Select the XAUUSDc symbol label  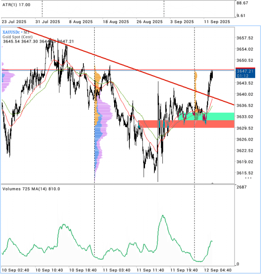coord(11,32)
